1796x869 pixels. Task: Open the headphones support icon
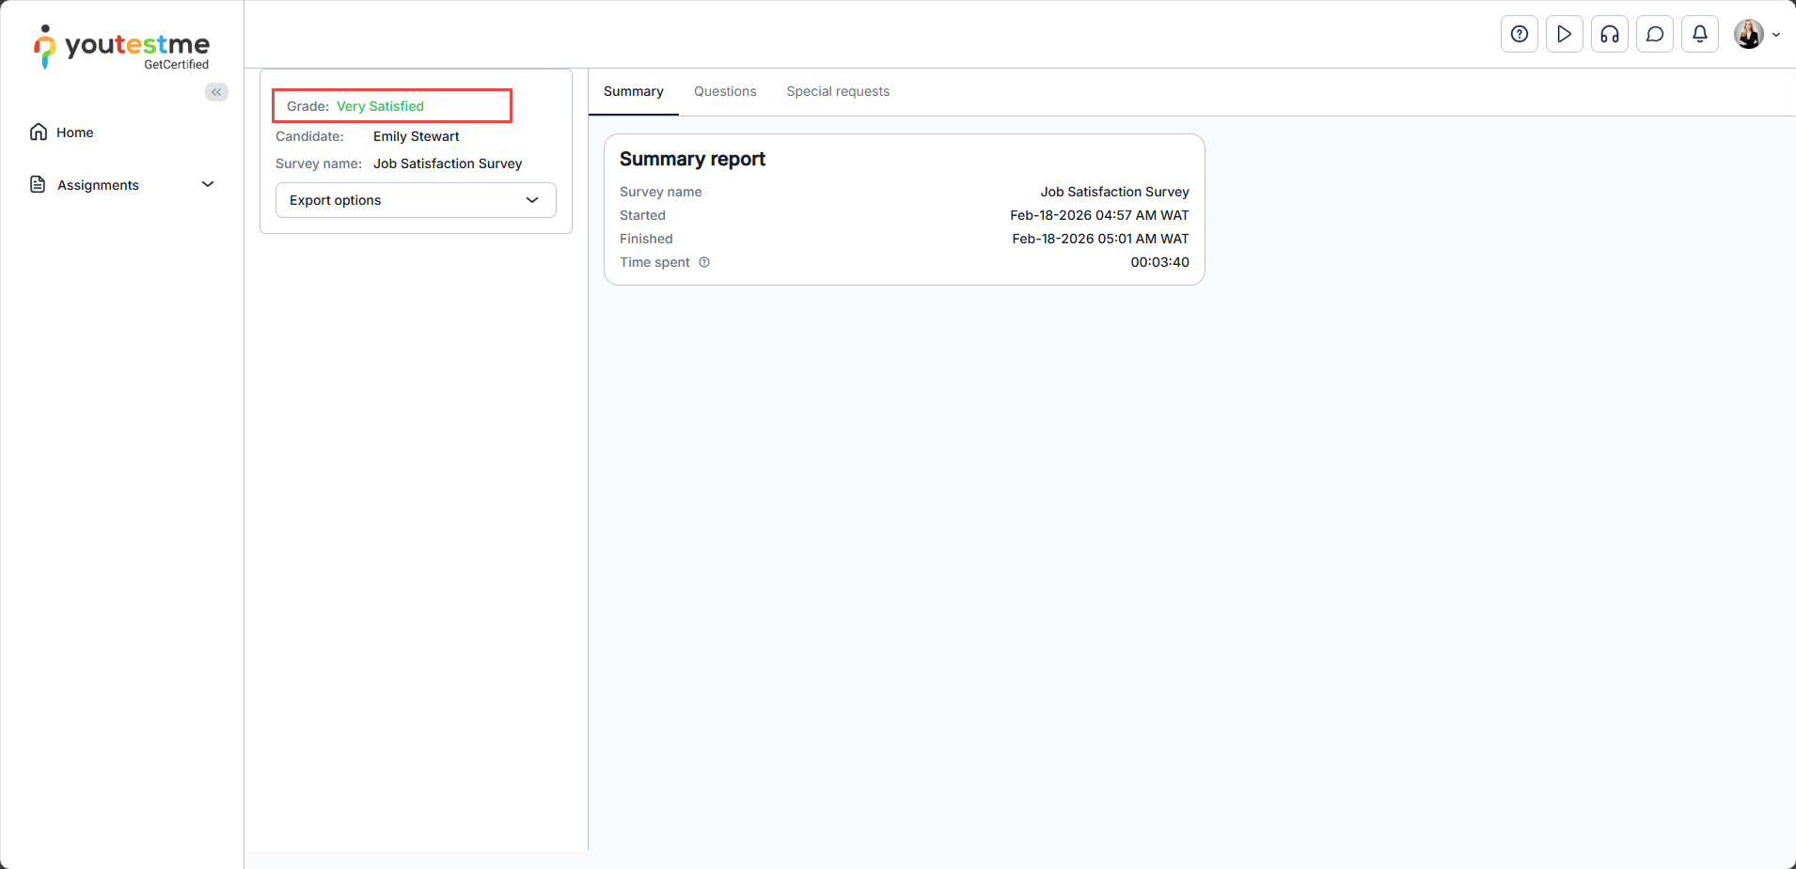point(1609,35)
